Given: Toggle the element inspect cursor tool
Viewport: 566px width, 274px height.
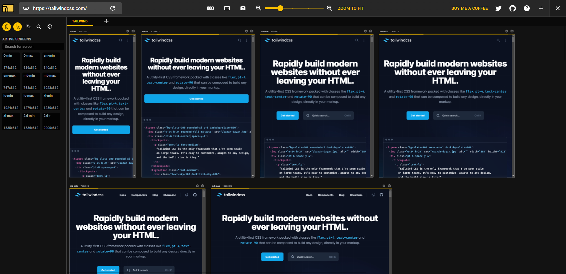Looking at the screenshot, I should click(x=29, y=27).
